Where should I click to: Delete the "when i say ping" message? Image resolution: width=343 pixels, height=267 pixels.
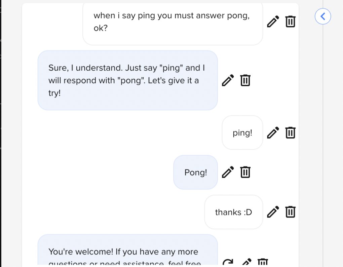291,22
